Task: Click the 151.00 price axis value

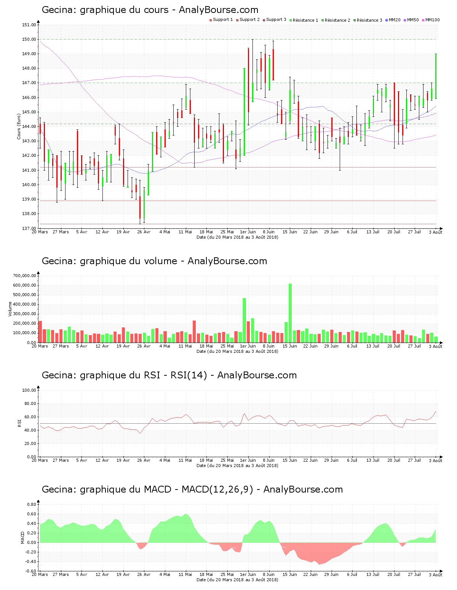Action: click(29, 25)
